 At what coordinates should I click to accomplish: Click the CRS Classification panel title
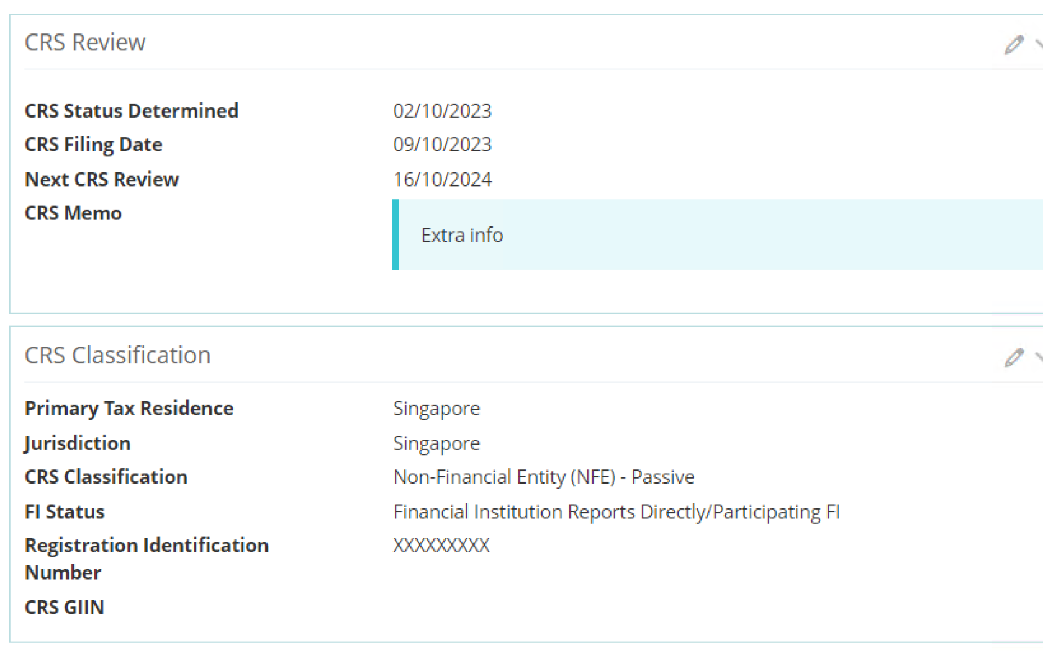tap(118, 355)
